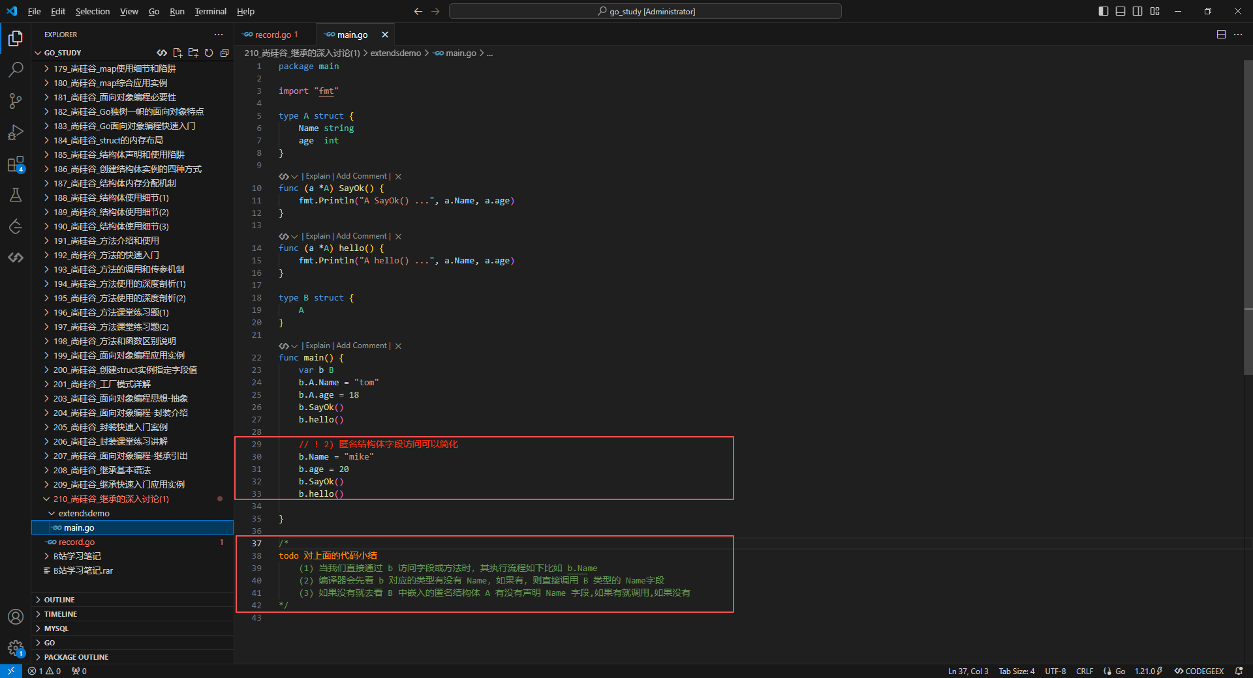Select main.go in the file tree
Screen dimensions: 1253x678
coord(132,527)
